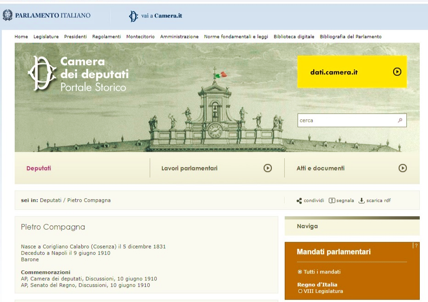
Task: Click the Naviga panel header
Action: pyautogui.click(x=352, y=226)
